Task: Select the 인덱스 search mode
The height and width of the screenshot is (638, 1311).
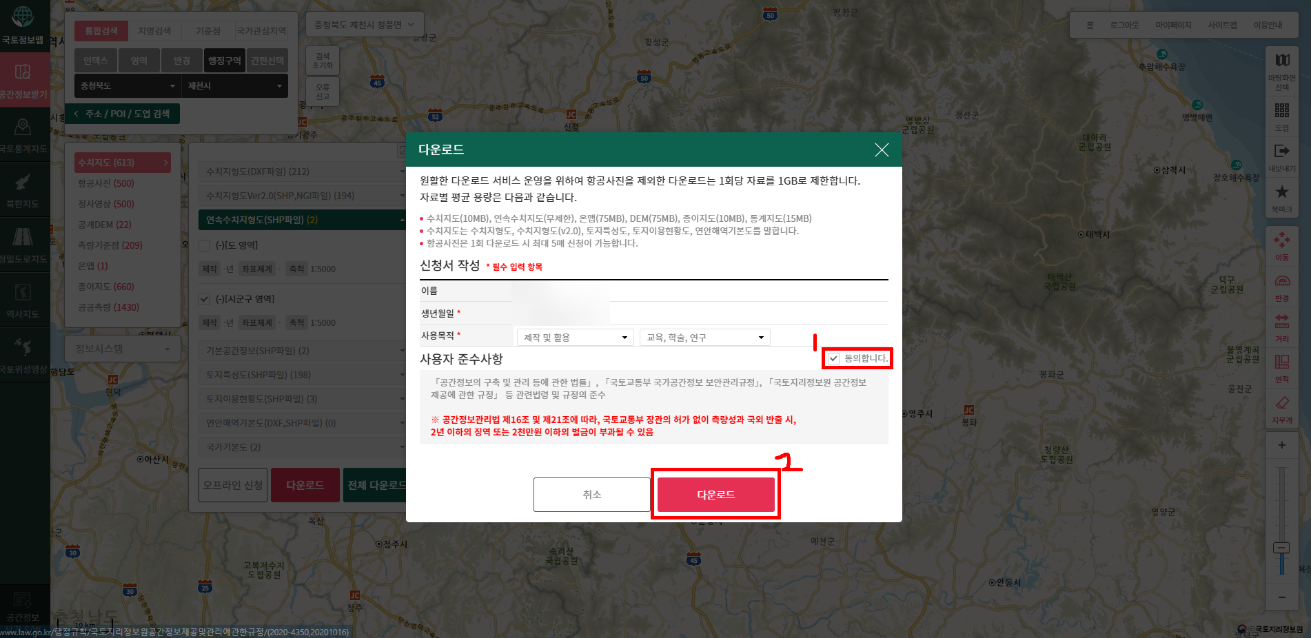Action: pyautogui.click(x=96, y=61)
